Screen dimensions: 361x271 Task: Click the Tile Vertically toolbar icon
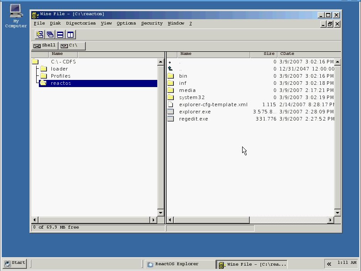tap(71, 34)
